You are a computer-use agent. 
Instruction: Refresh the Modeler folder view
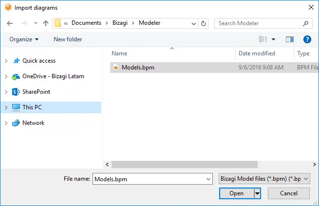tap(203, 23)
